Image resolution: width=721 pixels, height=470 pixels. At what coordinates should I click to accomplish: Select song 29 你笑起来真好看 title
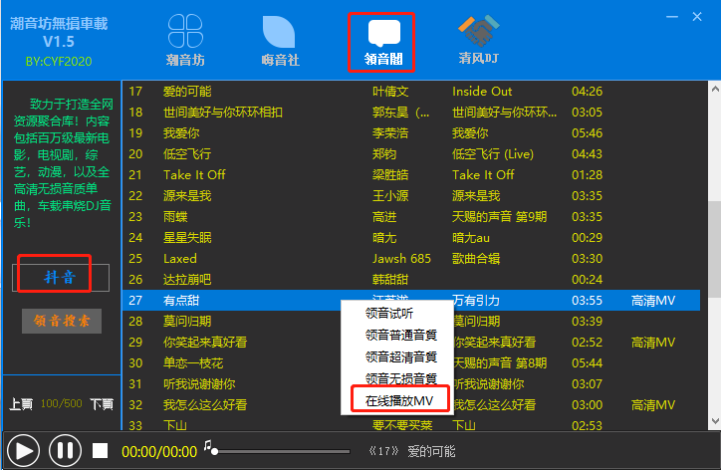(x=205, y=343)
